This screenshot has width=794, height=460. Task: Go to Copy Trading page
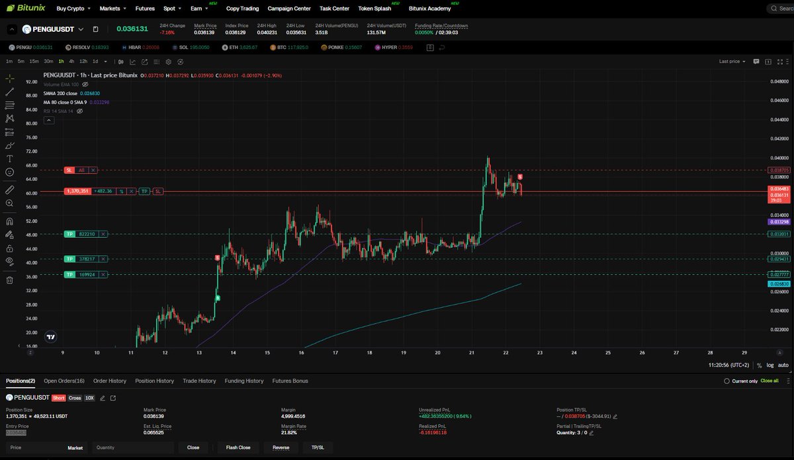(x=243, y=9)
